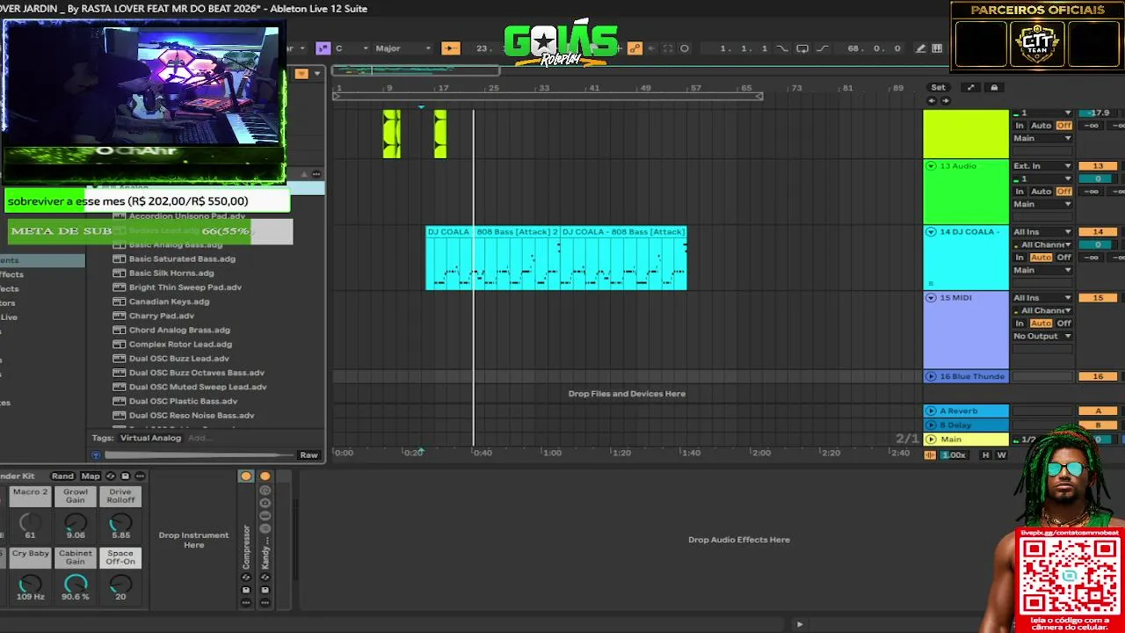The image size is (1125, 633).
Task: Click the orange browser filter button
Action: point(301,73)
